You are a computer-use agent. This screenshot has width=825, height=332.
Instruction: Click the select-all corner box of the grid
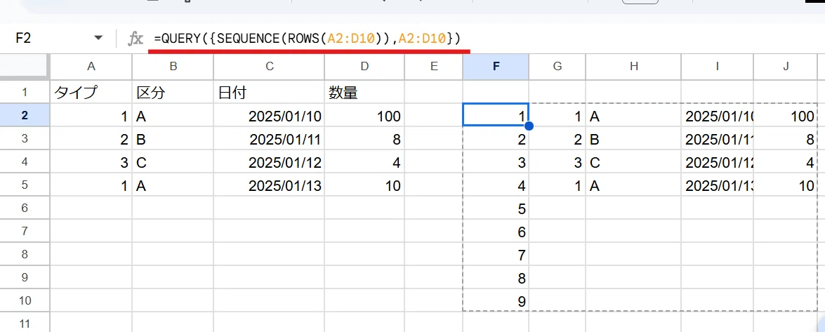25,66
